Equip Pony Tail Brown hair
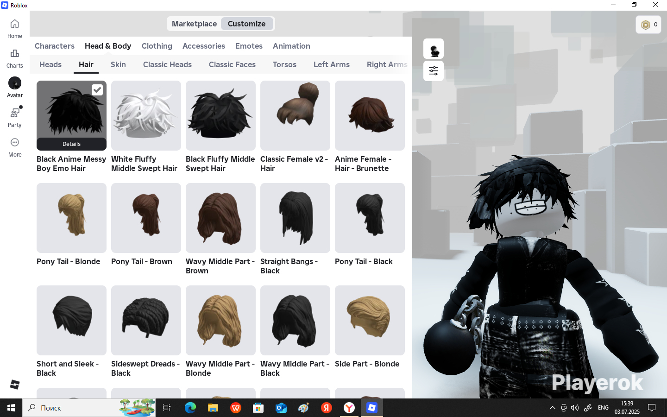Image resolution: width=667 pixels, height=417 pixels. tap(146, 218)
